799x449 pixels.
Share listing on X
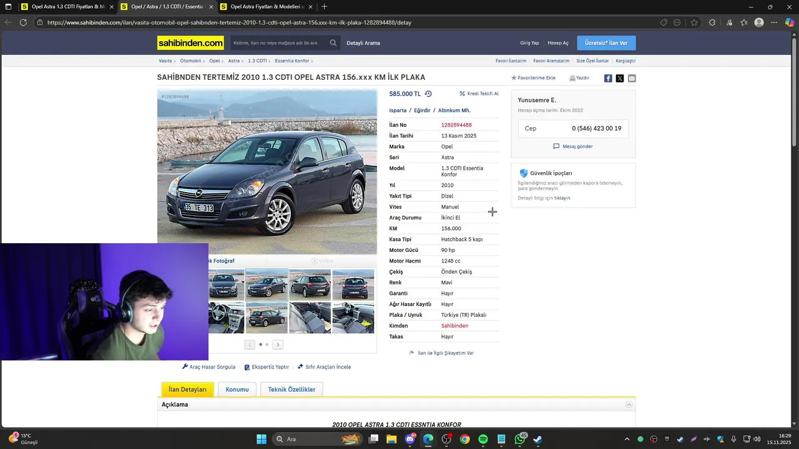pyautogui.click(x=620, y=78)
